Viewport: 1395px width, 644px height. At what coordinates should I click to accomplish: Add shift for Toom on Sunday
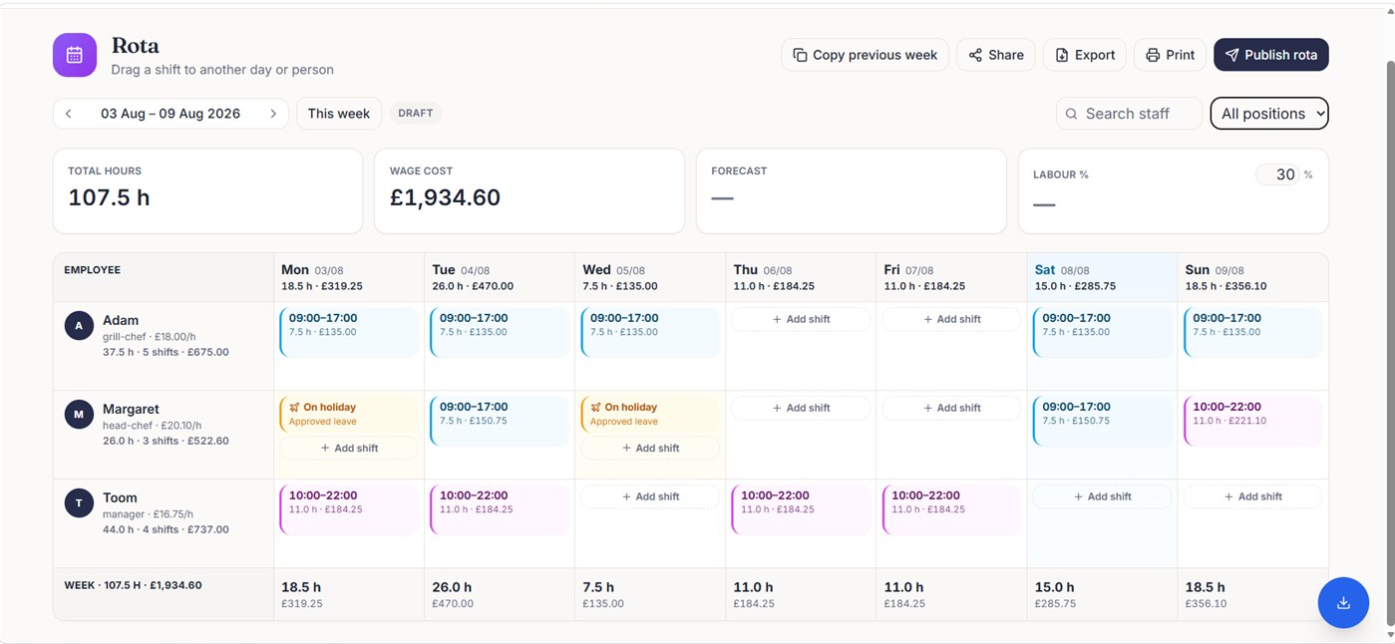click(x=1252, y=496)
